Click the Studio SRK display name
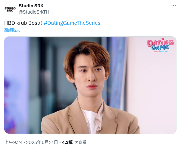The height and width of the screenshot is (148, 180). (x=31, y=6)
